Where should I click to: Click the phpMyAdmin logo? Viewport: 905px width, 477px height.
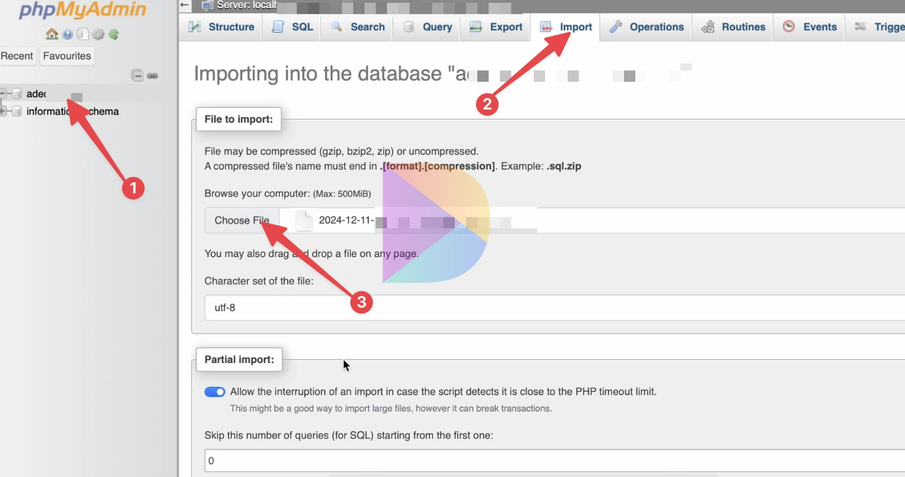click(x=82, y=10)
